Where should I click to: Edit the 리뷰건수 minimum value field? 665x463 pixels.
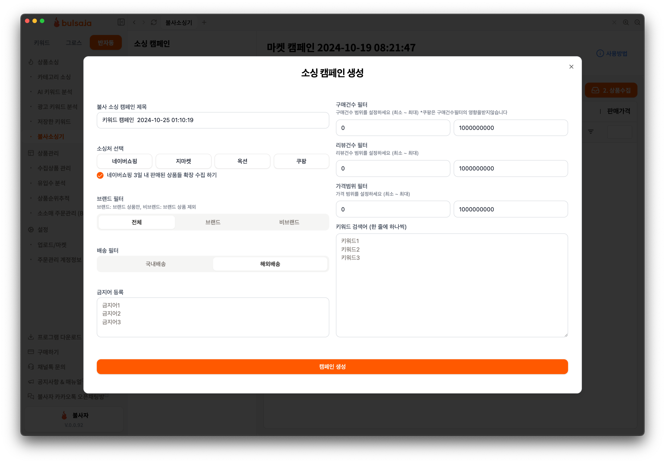[x=393, y=168]
